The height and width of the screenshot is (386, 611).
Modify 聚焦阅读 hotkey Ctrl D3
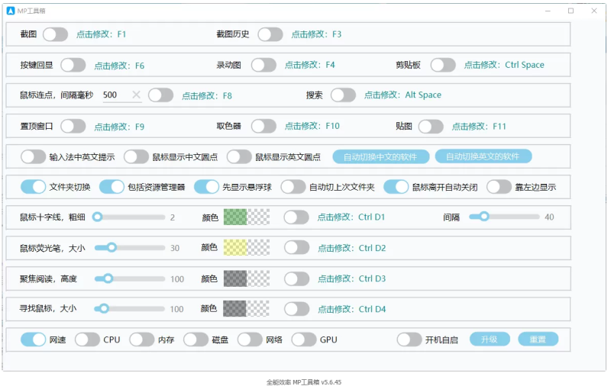click(x=352, y=278)
